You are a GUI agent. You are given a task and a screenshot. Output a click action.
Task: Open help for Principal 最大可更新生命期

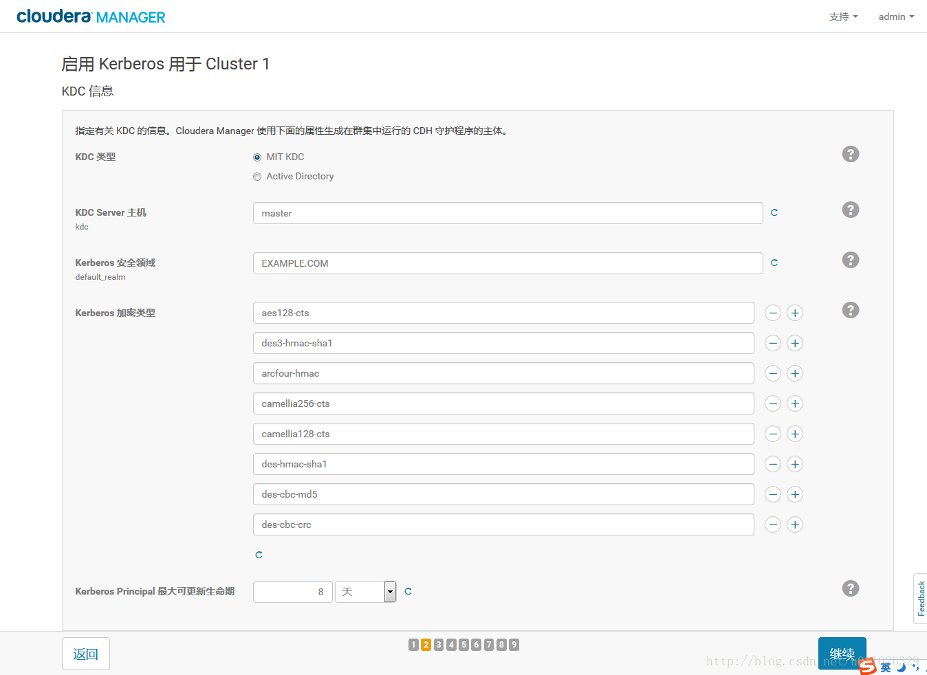tap(851, 588)
